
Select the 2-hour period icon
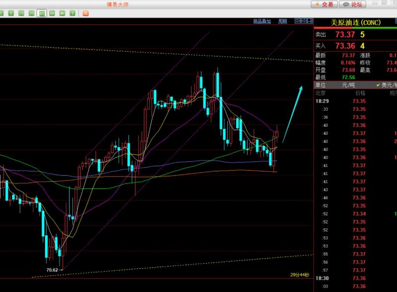52,13
